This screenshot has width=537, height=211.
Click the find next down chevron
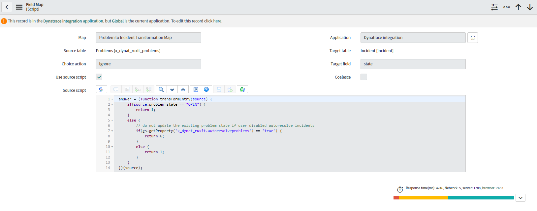[x=172, y=89]
